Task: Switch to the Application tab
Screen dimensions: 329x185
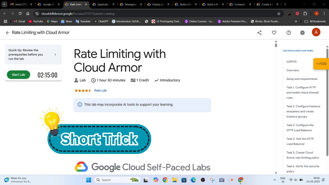Action: (104, 4)
